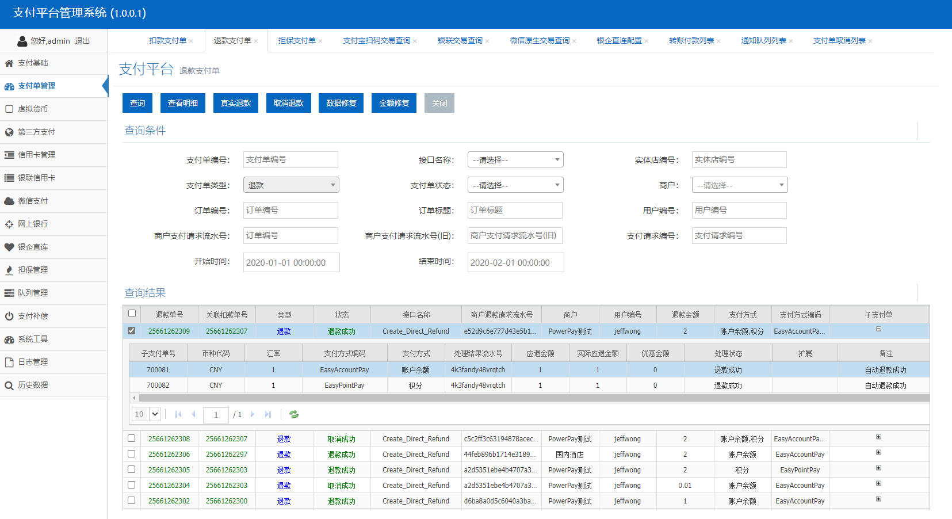Screen dimensions: 952x519
Task: Click the file icon beside 日志管理
Action: click(x=9, y=362)
